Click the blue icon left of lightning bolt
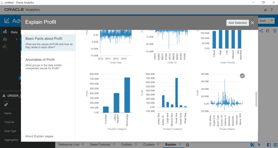The image size is (278, 148). coord(252,145)
